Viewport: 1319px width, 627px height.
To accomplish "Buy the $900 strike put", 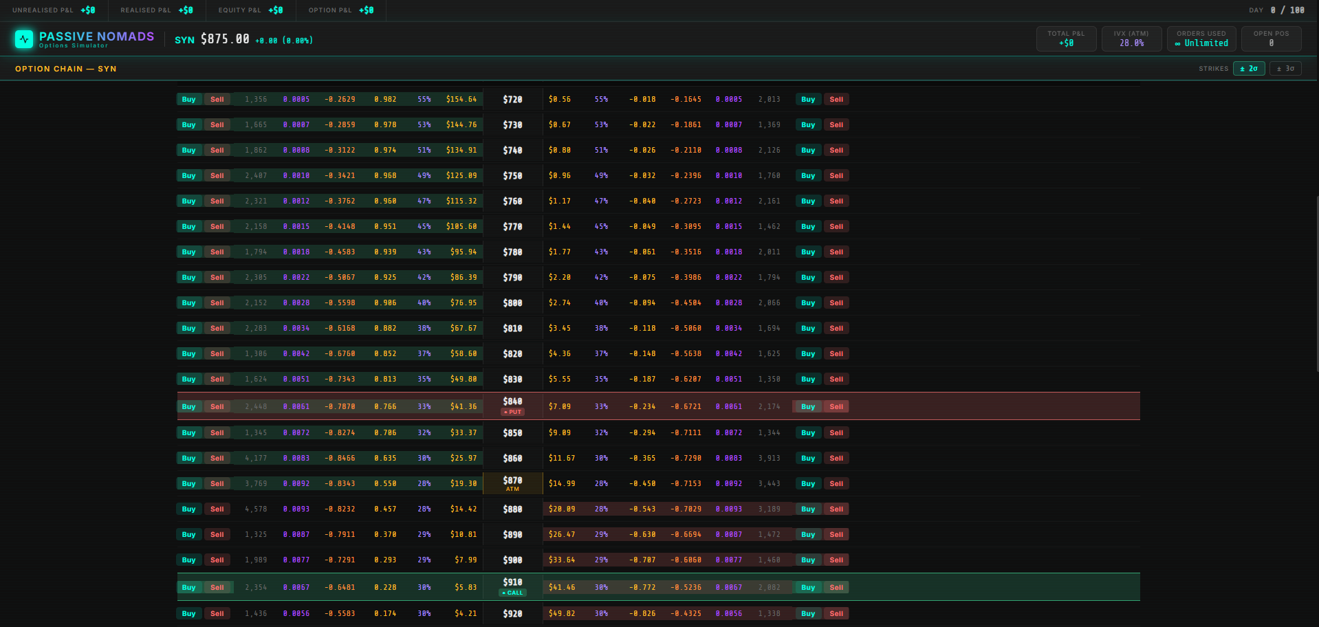I will [x=808, y=560].
